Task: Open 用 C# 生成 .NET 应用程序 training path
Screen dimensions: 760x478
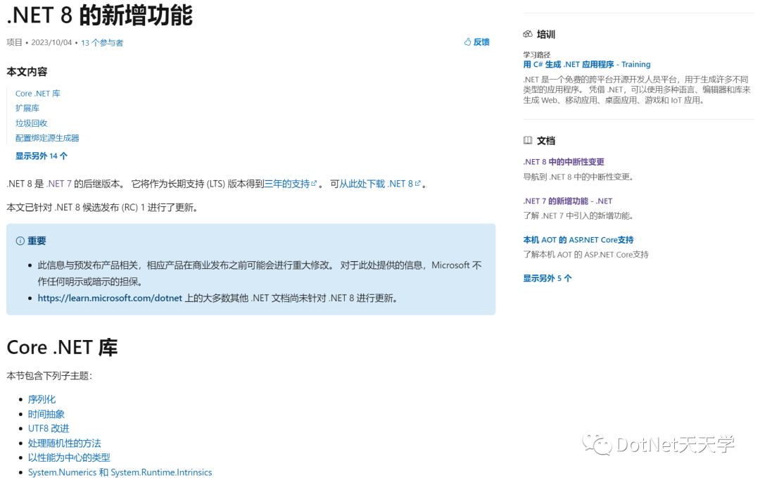Action: [586, 64]
